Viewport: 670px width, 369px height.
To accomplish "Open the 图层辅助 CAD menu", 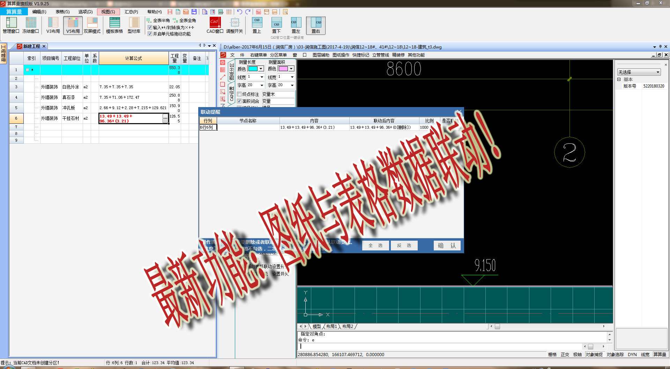I will [x=321, y=55].
